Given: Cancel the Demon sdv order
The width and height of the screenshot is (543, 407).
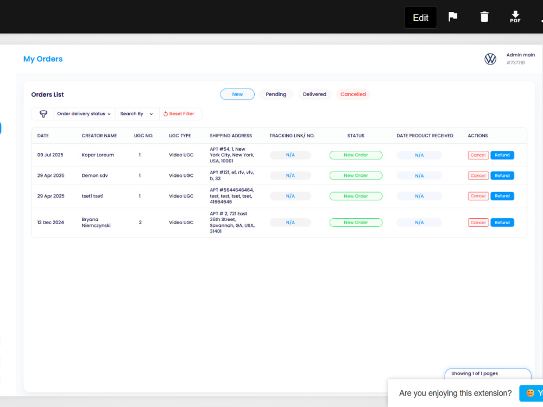Looking at the screenshot, I should point(478,175).
